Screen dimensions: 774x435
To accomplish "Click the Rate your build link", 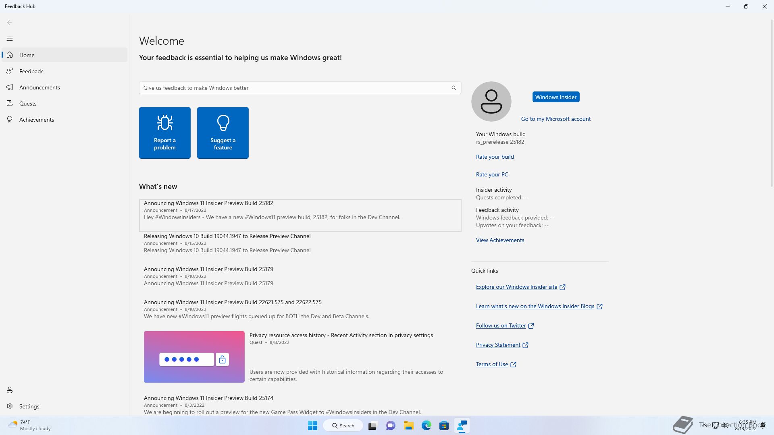I will [x=495, y=157].
